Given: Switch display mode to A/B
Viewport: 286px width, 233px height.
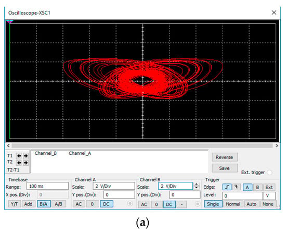Looking at the screenshot, I should point(59,204).
